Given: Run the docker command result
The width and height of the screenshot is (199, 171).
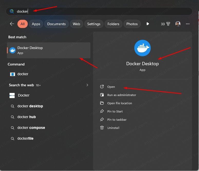Looking at the screenshot, I should (49, 74).
